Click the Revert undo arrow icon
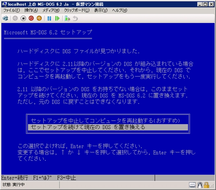Screen dimensions: 216x190 [x=75, y=18]
